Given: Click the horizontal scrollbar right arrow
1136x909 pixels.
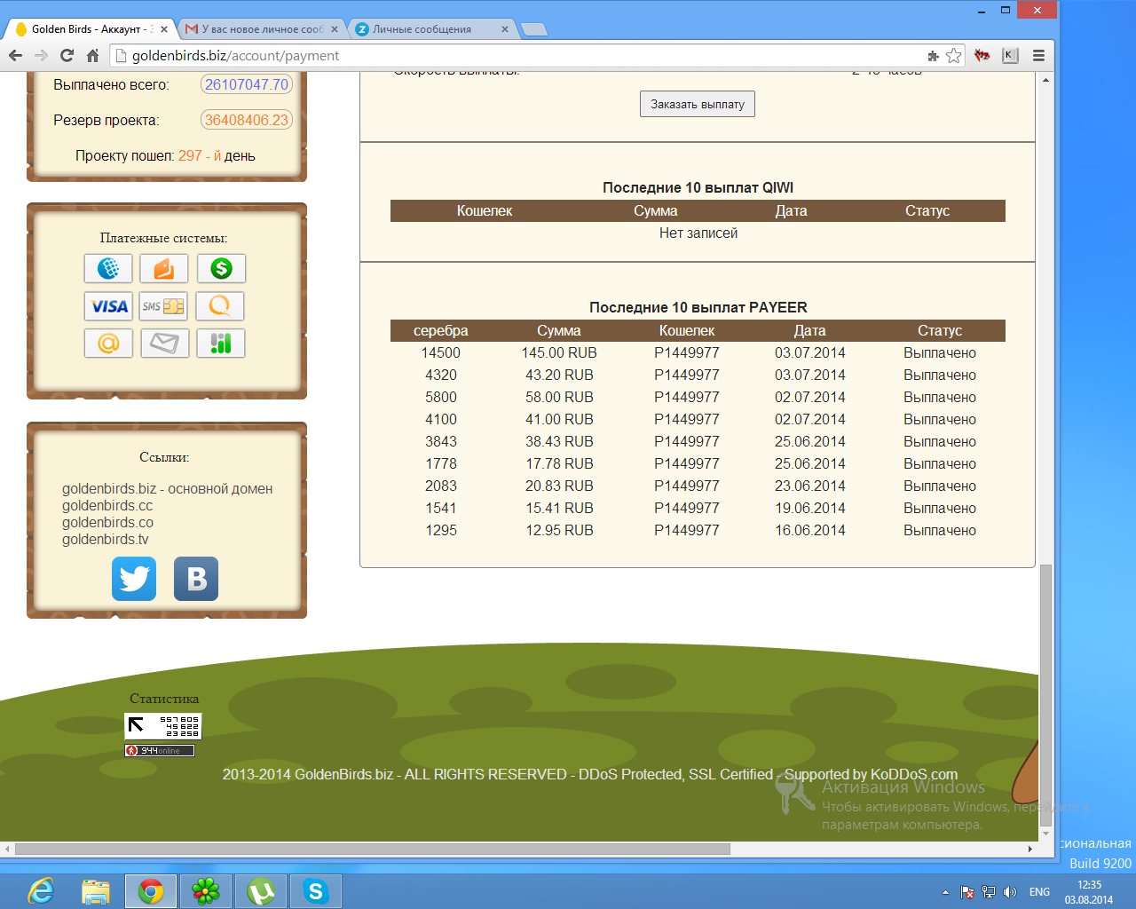Looking at the screenshot, I should click(1029, 849).
